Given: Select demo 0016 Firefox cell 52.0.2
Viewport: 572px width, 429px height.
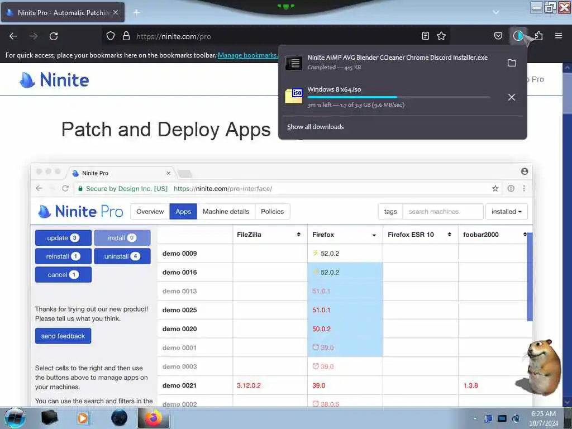Looking at the screenshot, I should pos(345,272).
